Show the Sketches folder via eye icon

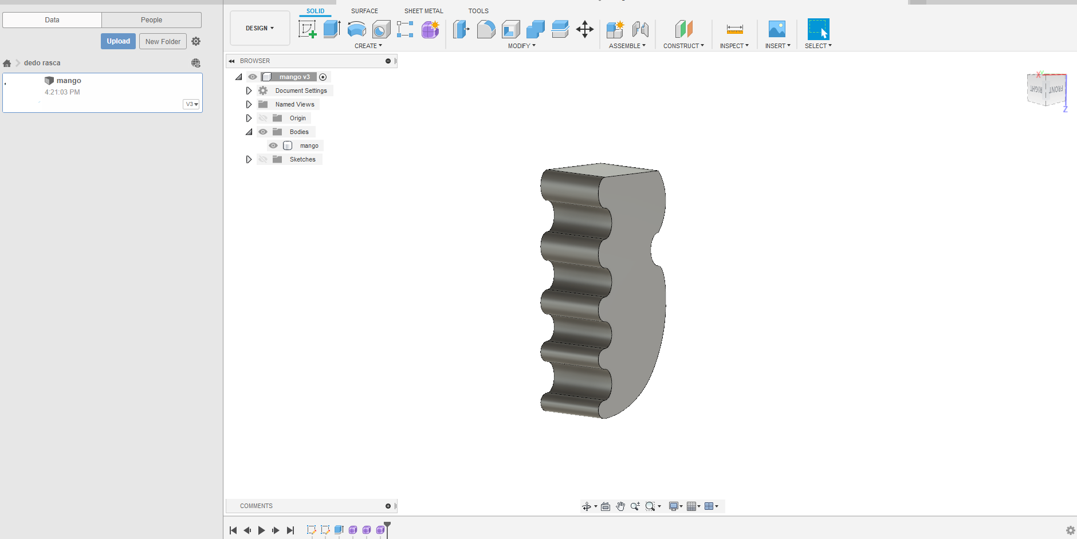click(x=263, y=159)
